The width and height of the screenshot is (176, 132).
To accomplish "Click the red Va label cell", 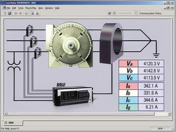I will (128, 64).
